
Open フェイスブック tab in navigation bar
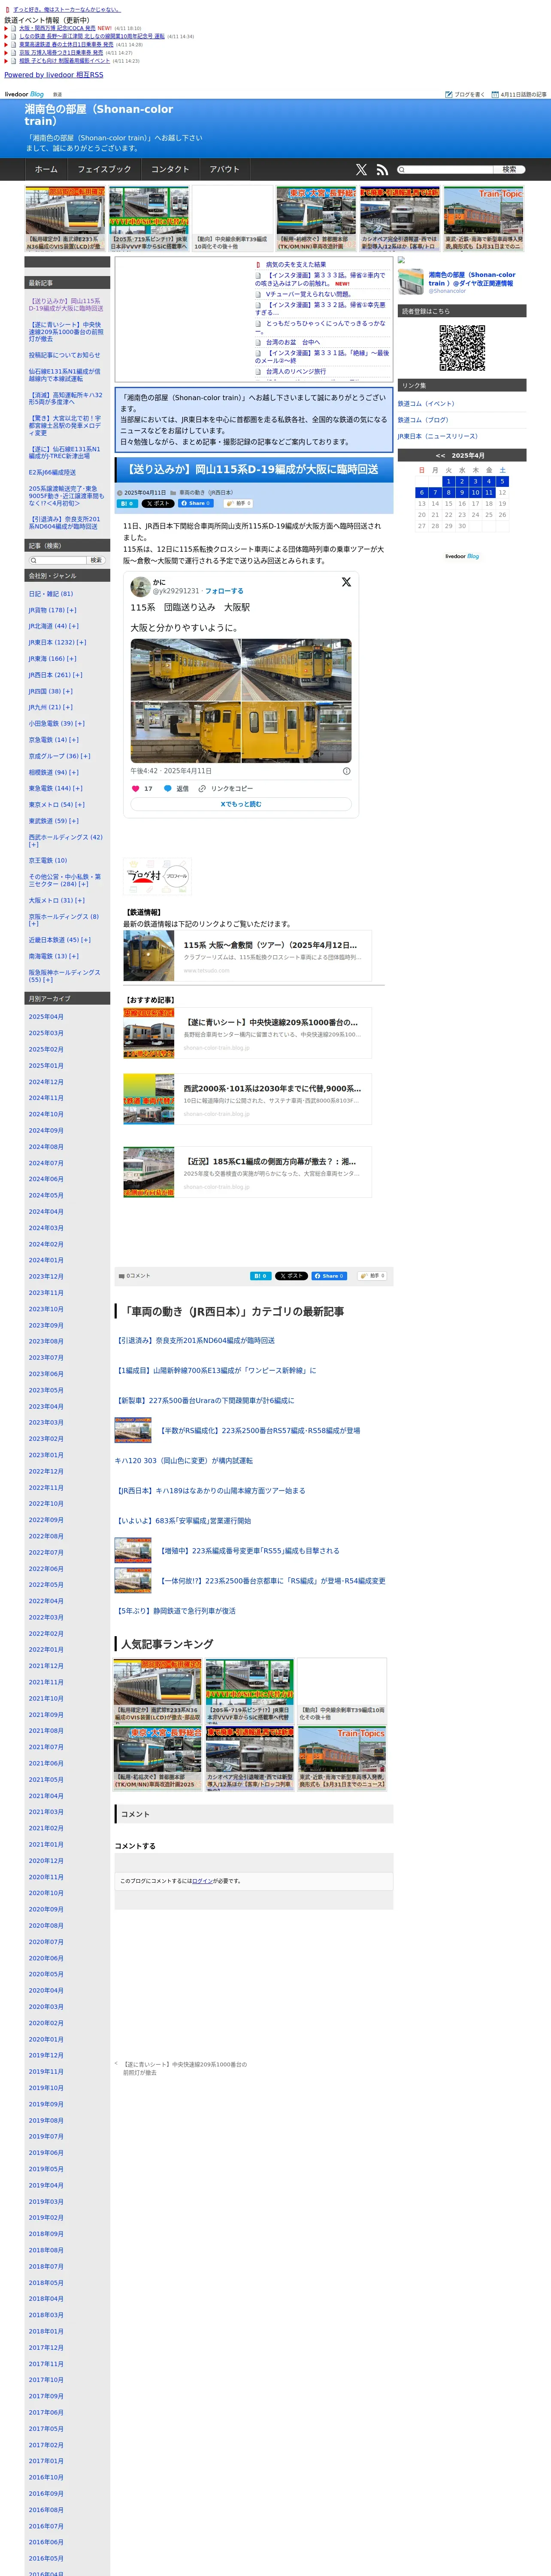click(104, 170)
